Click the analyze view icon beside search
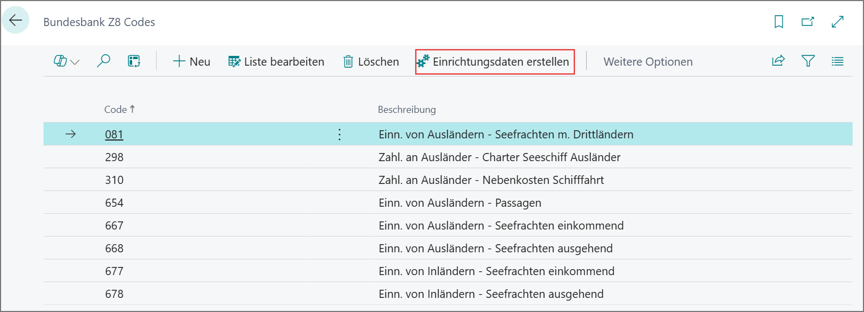 click(x=134, y=61)
